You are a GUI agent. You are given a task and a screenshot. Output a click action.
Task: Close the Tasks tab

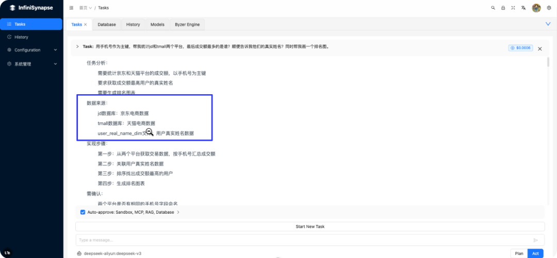click(85, 25)
